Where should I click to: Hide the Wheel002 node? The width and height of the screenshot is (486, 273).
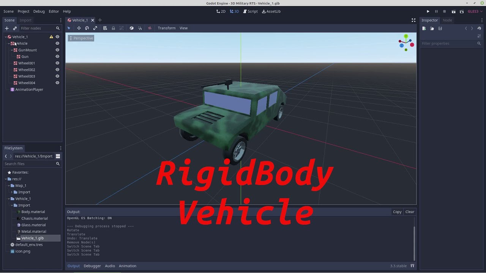click(x=57, y=70)
